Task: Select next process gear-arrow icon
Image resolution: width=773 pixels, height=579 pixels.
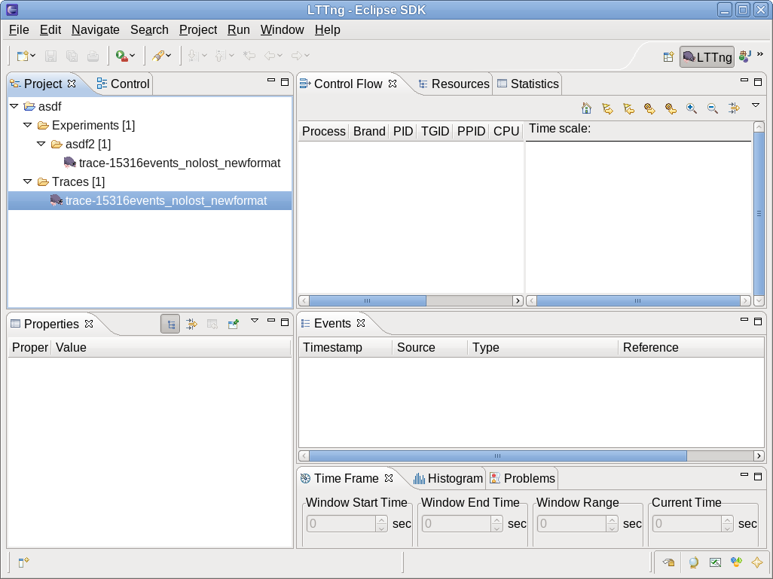Action: point(649,108)
